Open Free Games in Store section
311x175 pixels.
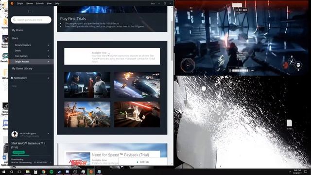(x=21, y=56)
